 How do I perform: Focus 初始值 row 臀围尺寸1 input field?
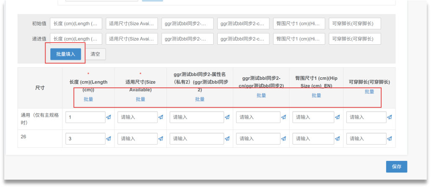299,24
